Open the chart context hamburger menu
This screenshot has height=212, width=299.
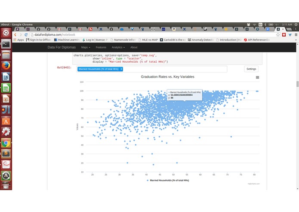point(257,77)
